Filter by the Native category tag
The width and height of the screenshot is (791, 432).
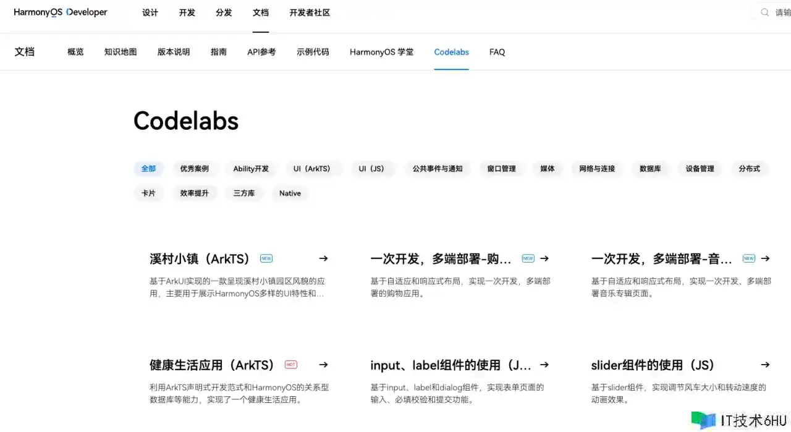[290, 193]
